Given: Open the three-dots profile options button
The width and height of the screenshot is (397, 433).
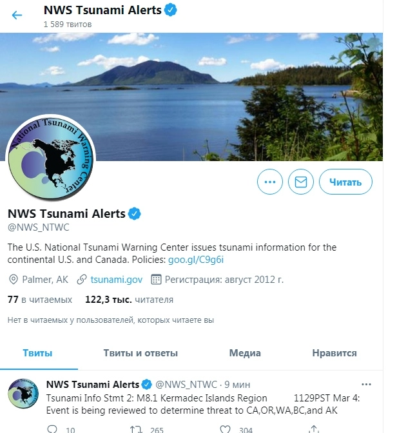Looking at the screenshot, I should (270, 182).
